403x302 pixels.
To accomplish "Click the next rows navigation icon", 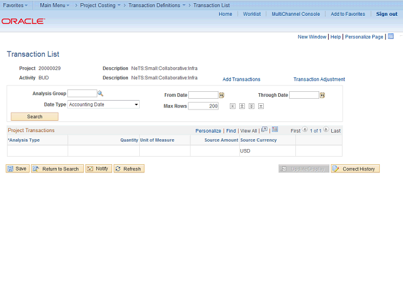I will (x=252, y=106).
